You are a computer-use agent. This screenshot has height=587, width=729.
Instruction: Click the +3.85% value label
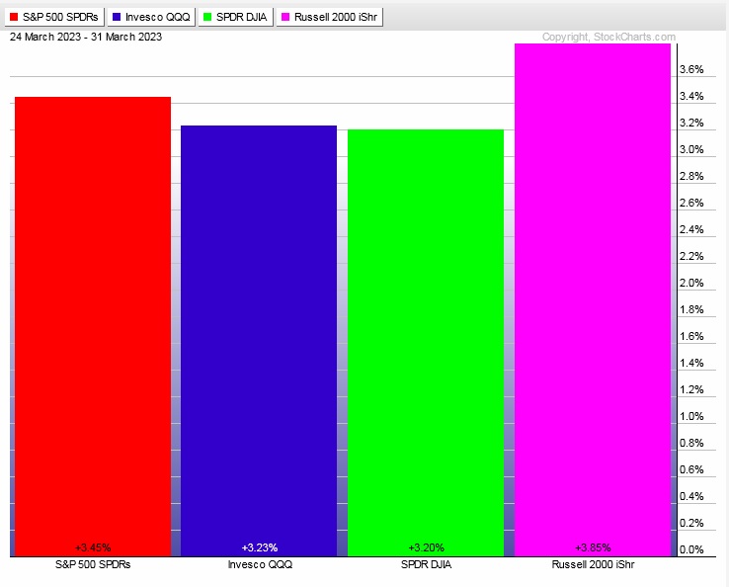[594, 547]
